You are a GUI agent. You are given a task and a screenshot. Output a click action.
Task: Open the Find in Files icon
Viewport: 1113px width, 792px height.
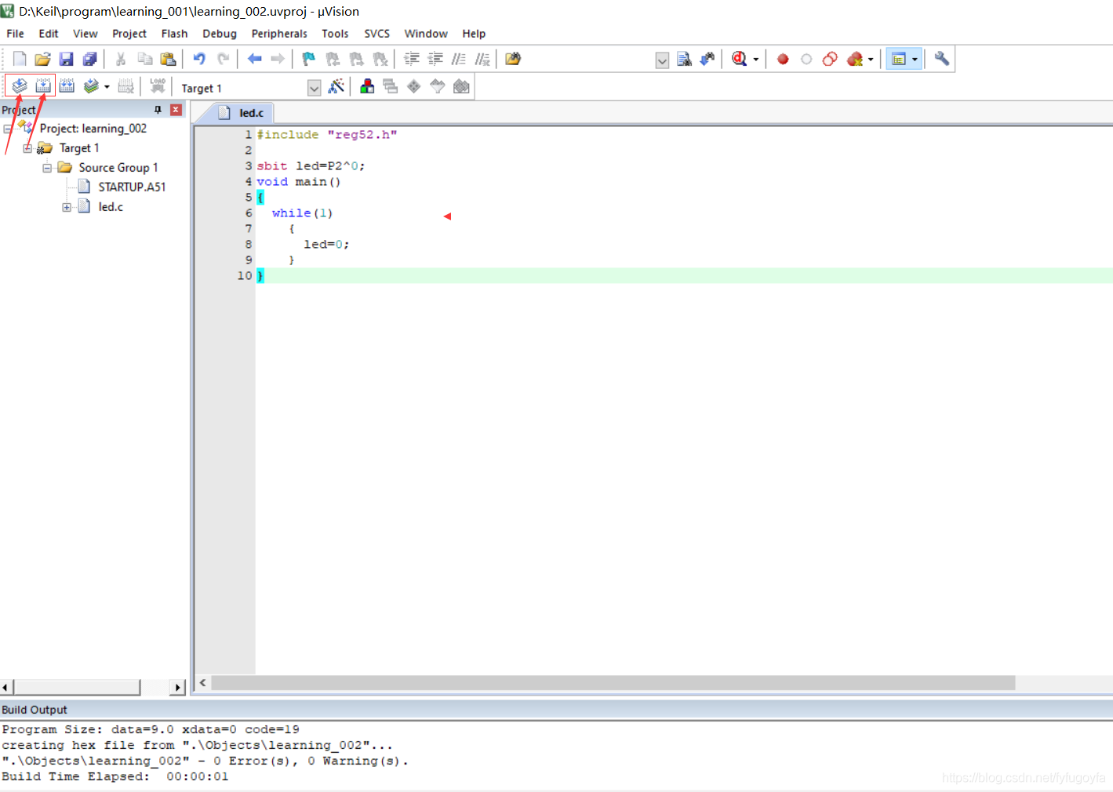[513, 59]
